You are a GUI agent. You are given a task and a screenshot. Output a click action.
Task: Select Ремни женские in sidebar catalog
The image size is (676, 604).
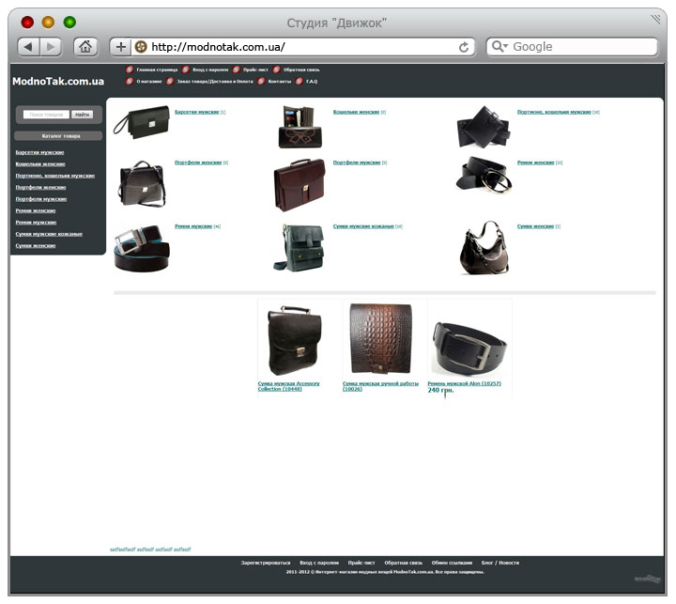36,210
